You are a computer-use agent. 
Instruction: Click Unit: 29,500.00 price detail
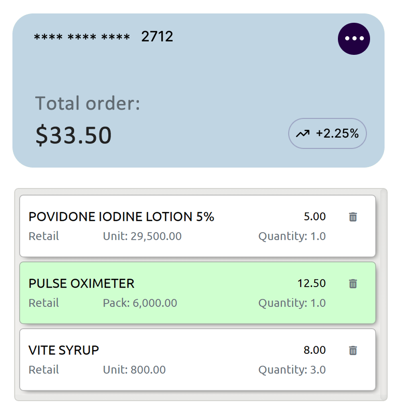click(x=141, y=236)
